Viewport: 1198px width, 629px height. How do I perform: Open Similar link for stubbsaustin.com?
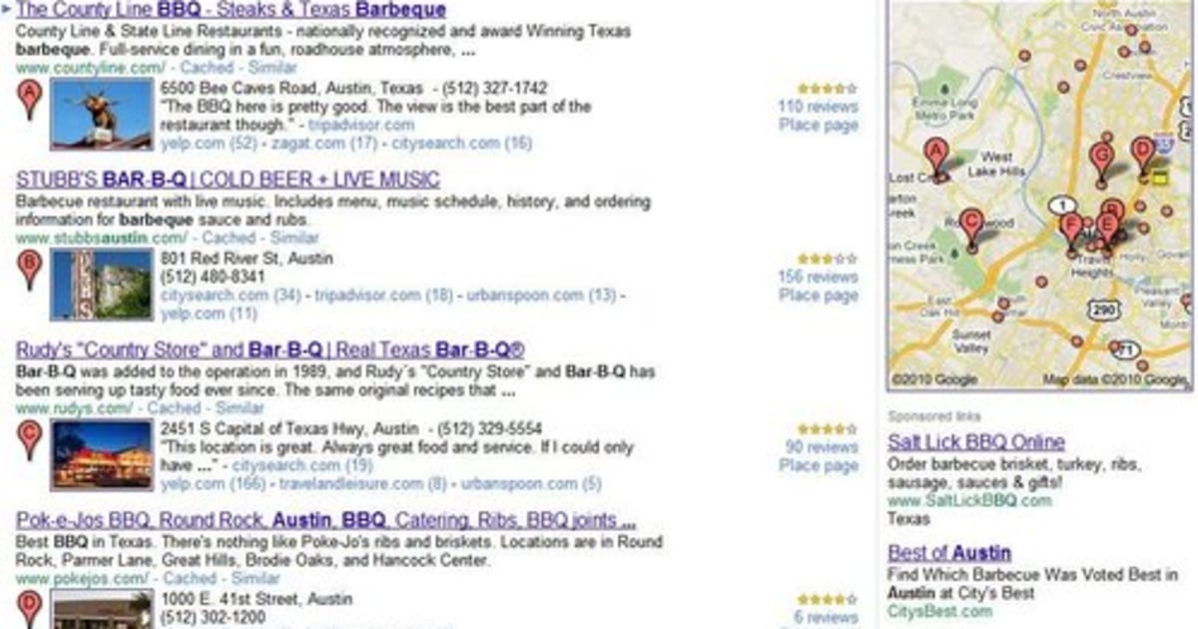coord(295,238)
